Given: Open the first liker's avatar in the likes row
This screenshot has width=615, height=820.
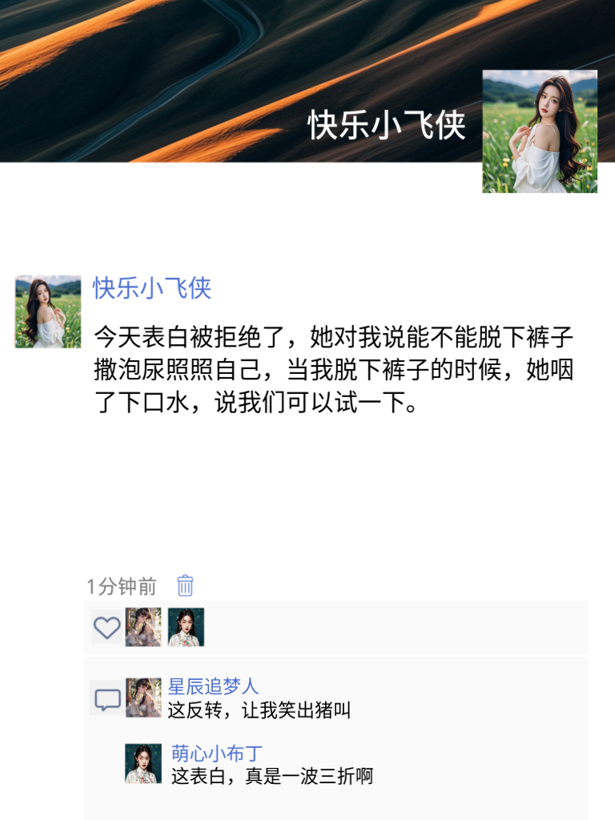Looking at the screenshot, I should coord(143,627).
